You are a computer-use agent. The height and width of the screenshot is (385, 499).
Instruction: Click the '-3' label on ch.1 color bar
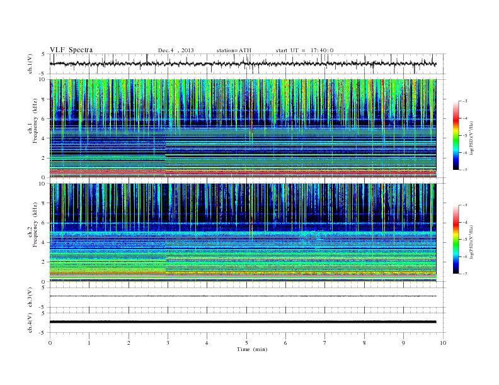[x=464, y=101]
